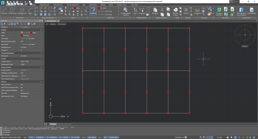
Task: Toggle ОРТО mode
Action: (84, 137)
